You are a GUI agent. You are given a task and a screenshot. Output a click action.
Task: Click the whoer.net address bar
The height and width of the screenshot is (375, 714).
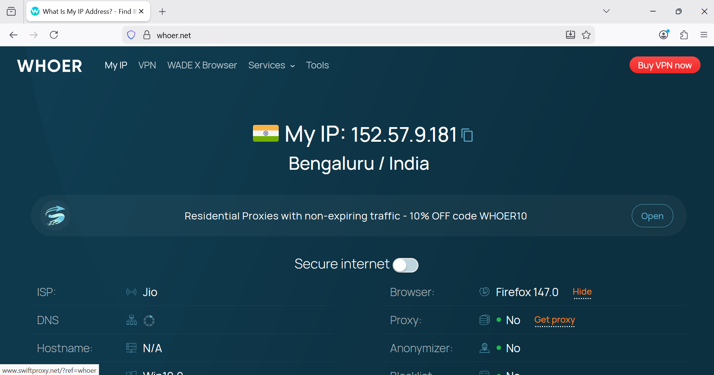pyautogui.click(x=336, y=35)
